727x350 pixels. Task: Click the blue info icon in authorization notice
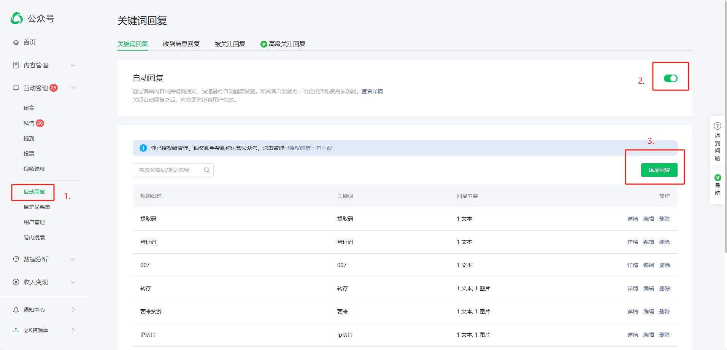143,148
